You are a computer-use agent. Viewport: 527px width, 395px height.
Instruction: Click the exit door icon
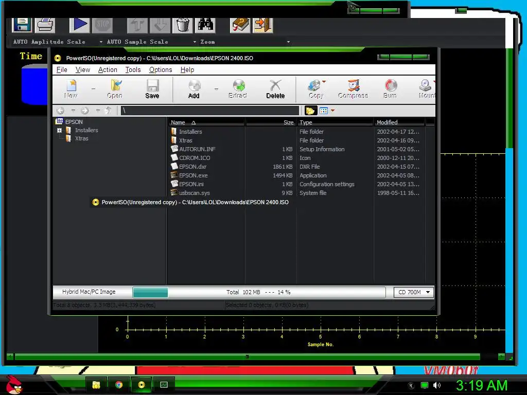263,25
